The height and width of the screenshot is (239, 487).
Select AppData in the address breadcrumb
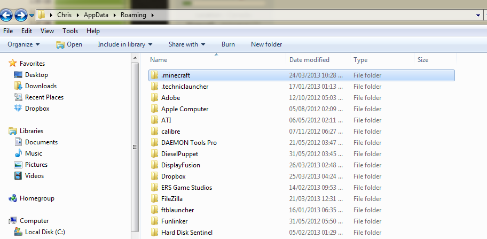point(96,15)
